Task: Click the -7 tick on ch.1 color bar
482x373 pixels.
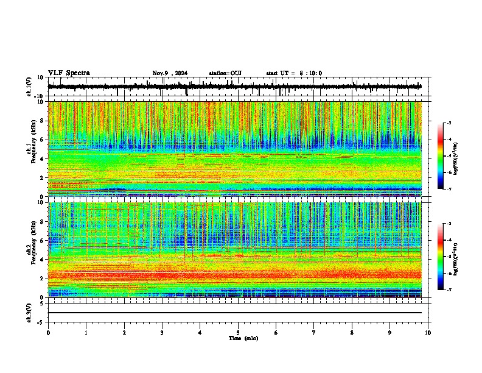Action: pos(449,189)
